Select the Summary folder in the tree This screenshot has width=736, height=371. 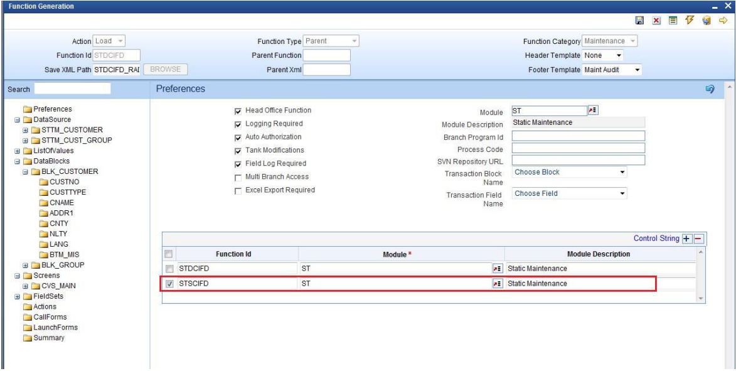[x=44, y=338]
